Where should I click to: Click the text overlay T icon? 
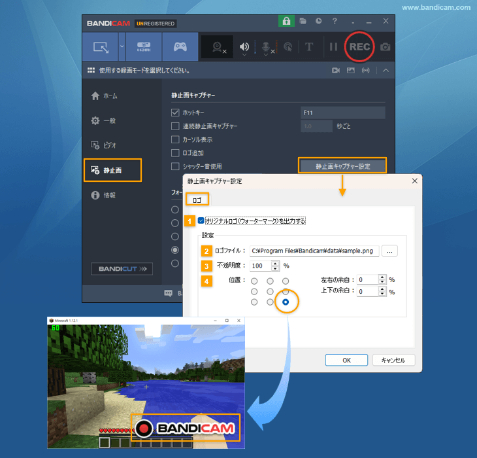coord(309,47)
